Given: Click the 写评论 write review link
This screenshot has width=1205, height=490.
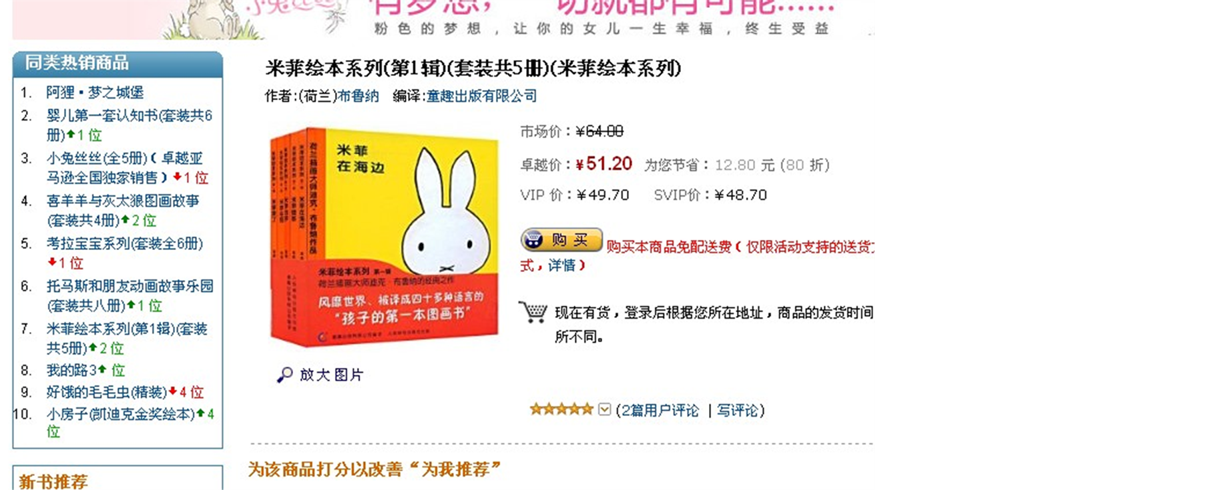Looking at the screenshot, I should click(737, 410).
